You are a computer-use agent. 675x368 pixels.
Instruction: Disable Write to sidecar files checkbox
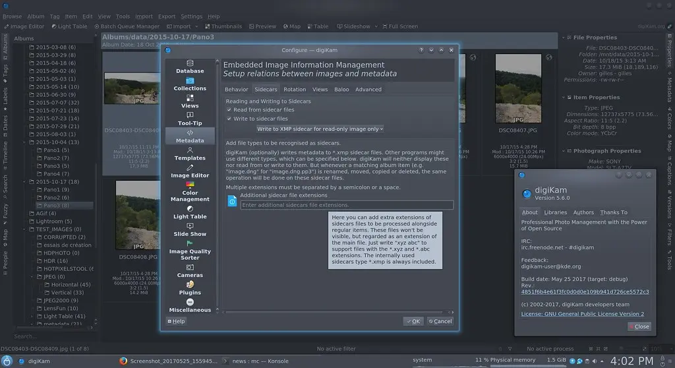point(229,119)
